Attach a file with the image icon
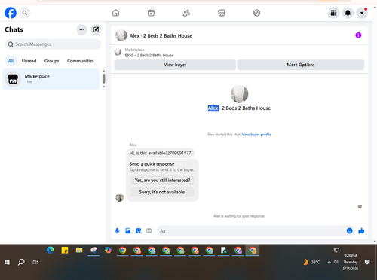The width and height of the screenshot is (377, 280). pyautogui.click(x=127, y=231)
